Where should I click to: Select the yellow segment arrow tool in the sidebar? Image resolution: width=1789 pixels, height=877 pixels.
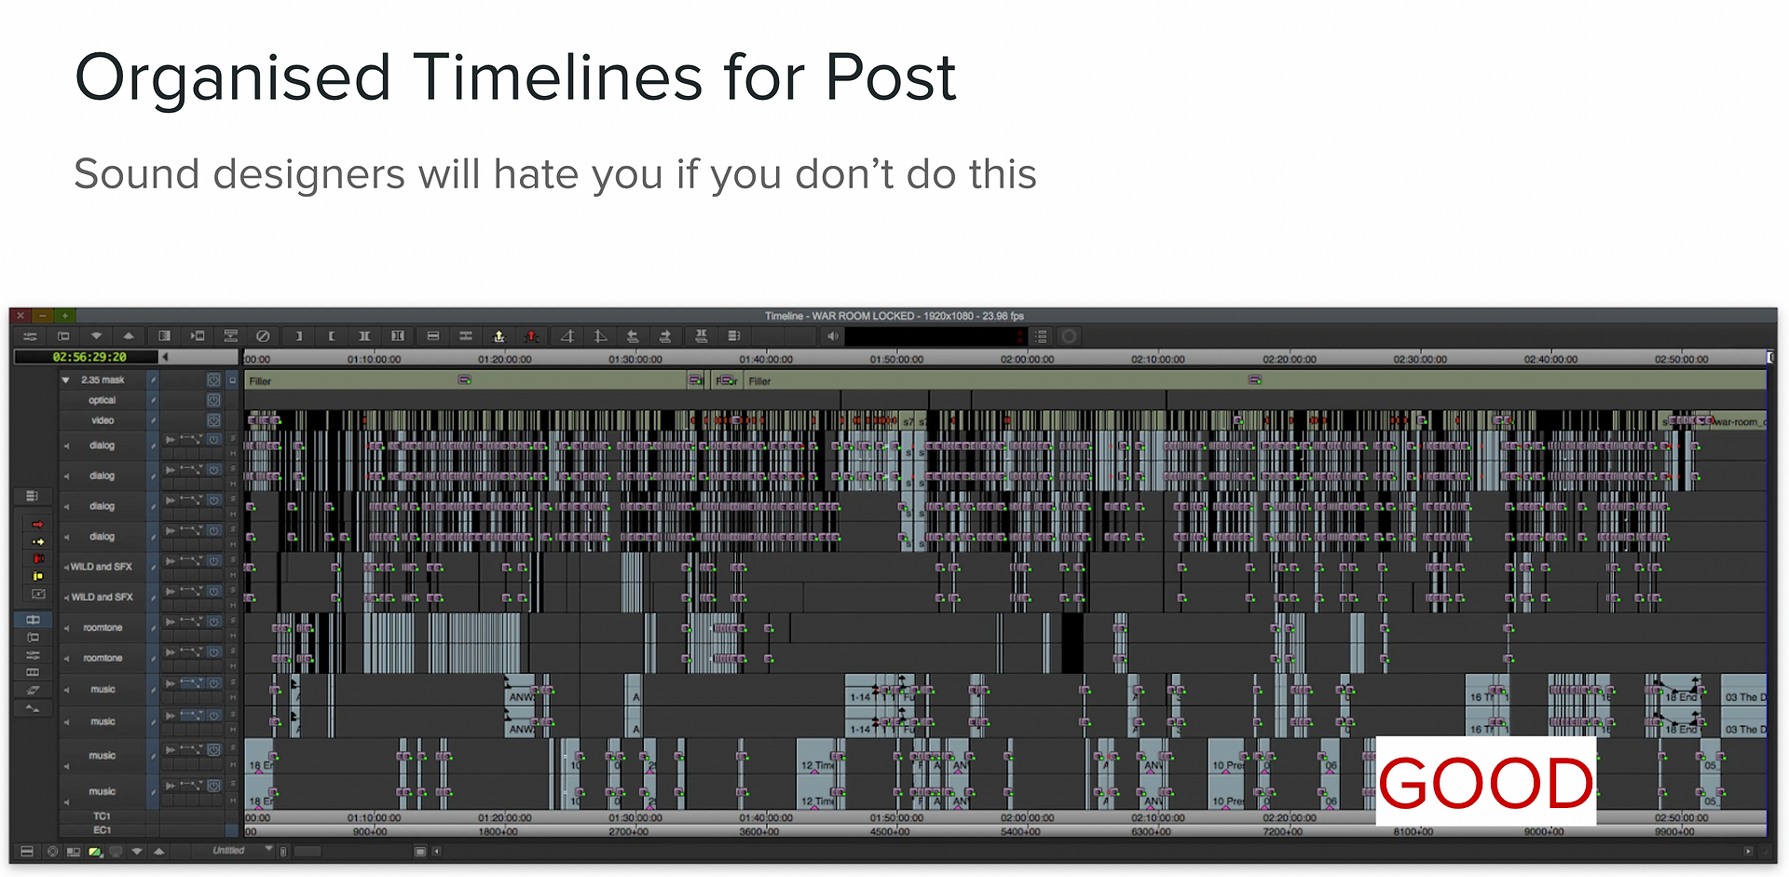(37, 541)
